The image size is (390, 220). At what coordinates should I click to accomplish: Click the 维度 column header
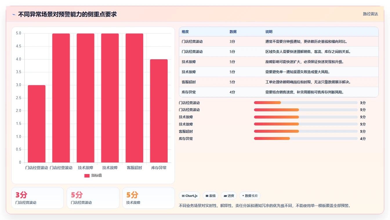[185, 32]
